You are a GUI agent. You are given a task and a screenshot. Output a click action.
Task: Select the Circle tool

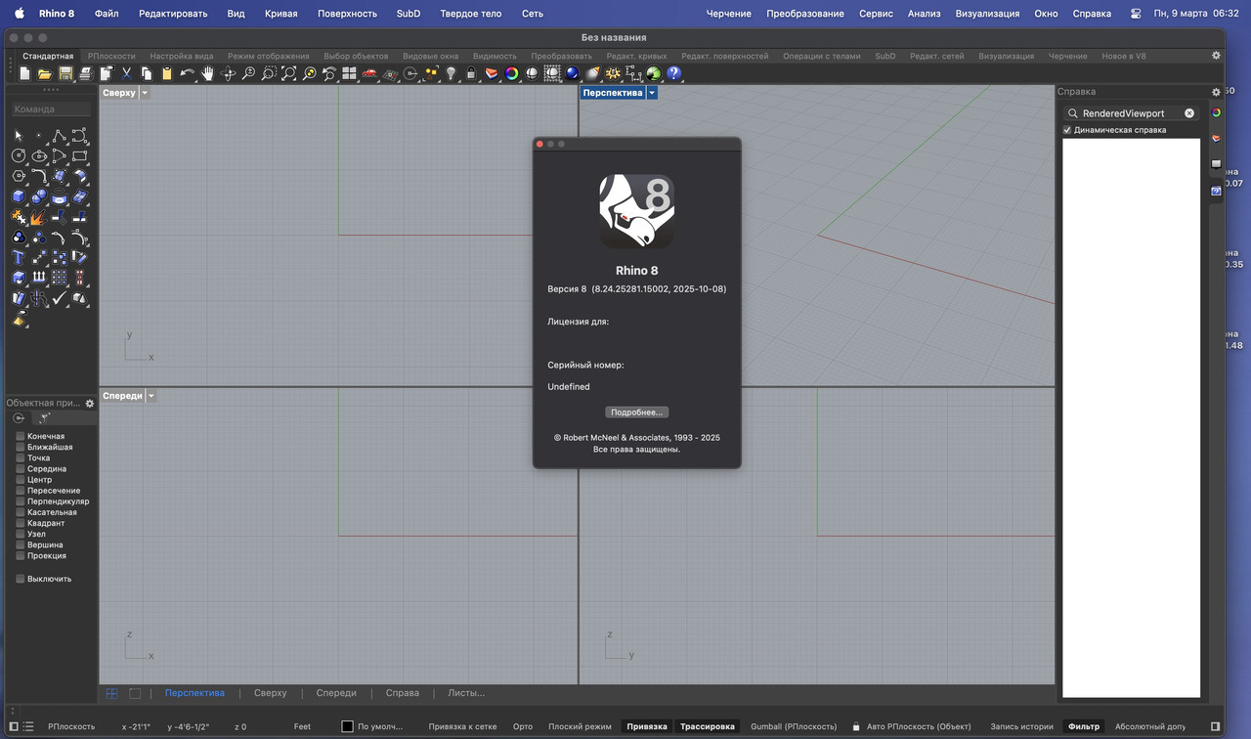pyautogui.click(x=19, y=155)
